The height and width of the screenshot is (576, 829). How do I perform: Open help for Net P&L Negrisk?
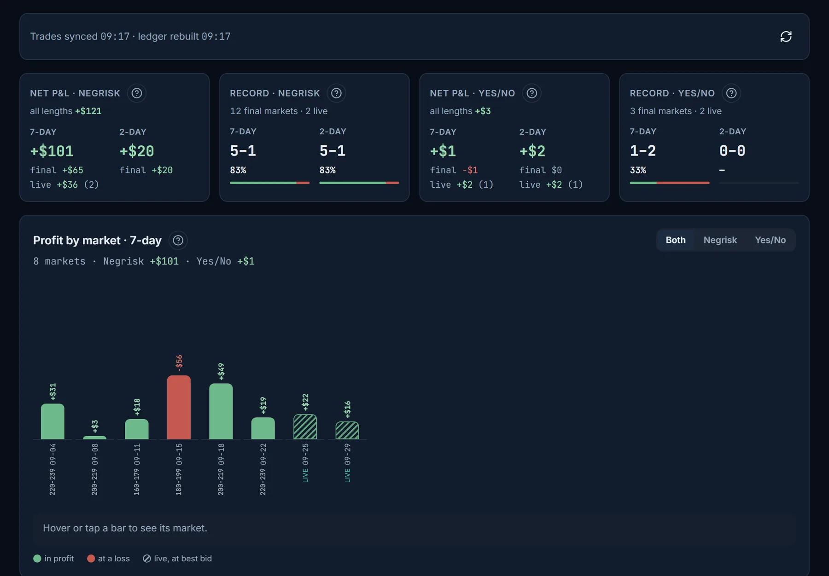coord(137,93)
